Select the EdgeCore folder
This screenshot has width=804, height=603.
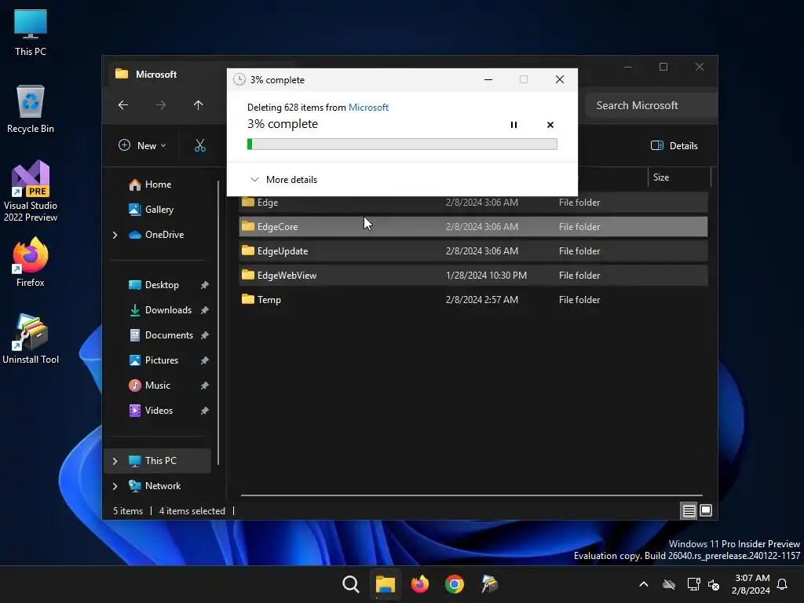(x=473, y=227)
